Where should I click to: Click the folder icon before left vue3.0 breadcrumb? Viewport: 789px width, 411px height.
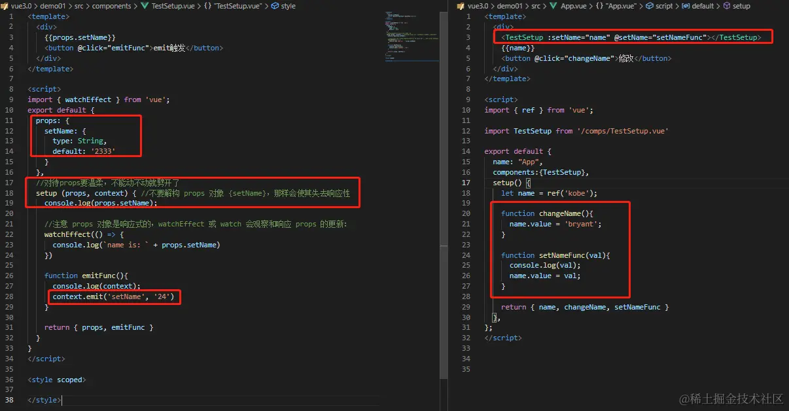(5, 6)
